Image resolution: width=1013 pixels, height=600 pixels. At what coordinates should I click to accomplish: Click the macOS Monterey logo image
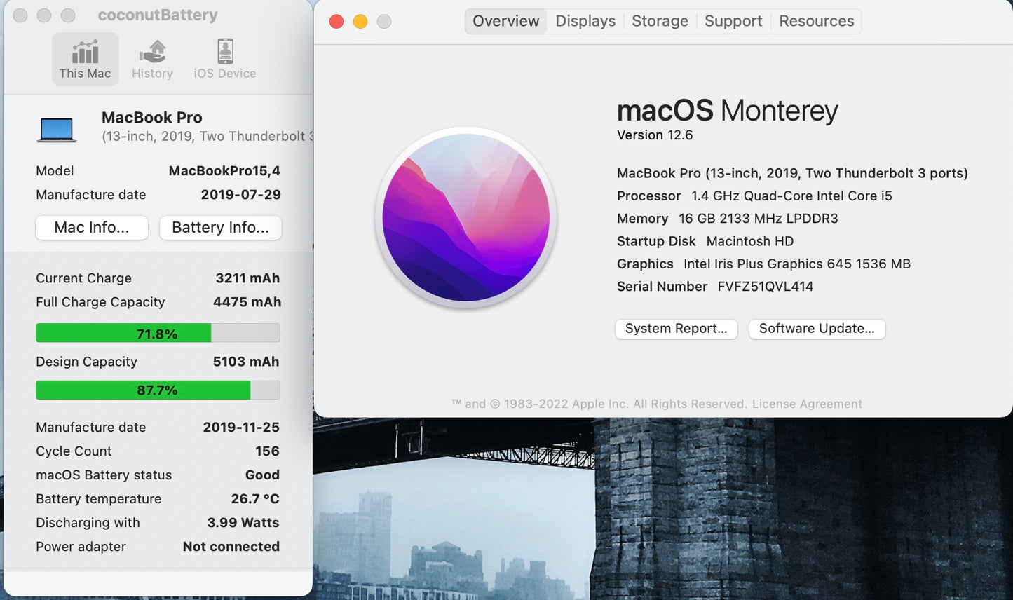[466, 217]
